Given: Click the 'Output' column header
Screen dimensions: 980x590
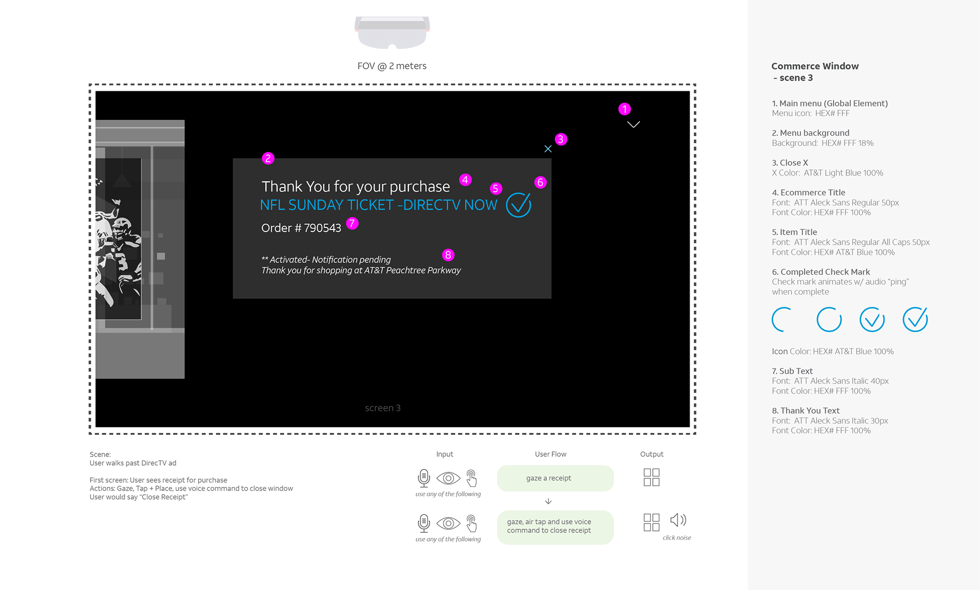Looking at the screenshot, I should [652, 454].
